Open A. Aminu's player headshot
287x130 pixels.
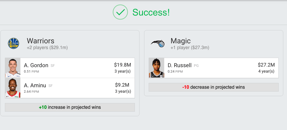pyautogui.click(x=13, y=88)
